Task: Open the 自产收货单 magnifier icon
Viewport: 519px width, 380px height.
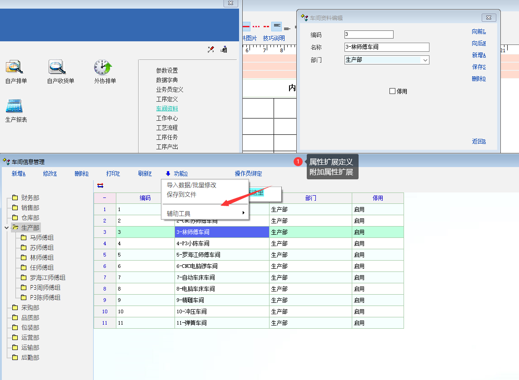Action: pyautogui.click(x=57, y=67)
